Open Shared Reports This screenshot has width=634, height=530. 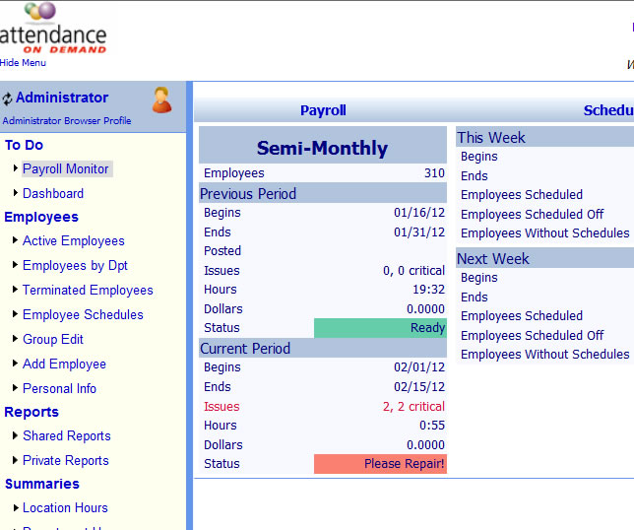(67, 435)
